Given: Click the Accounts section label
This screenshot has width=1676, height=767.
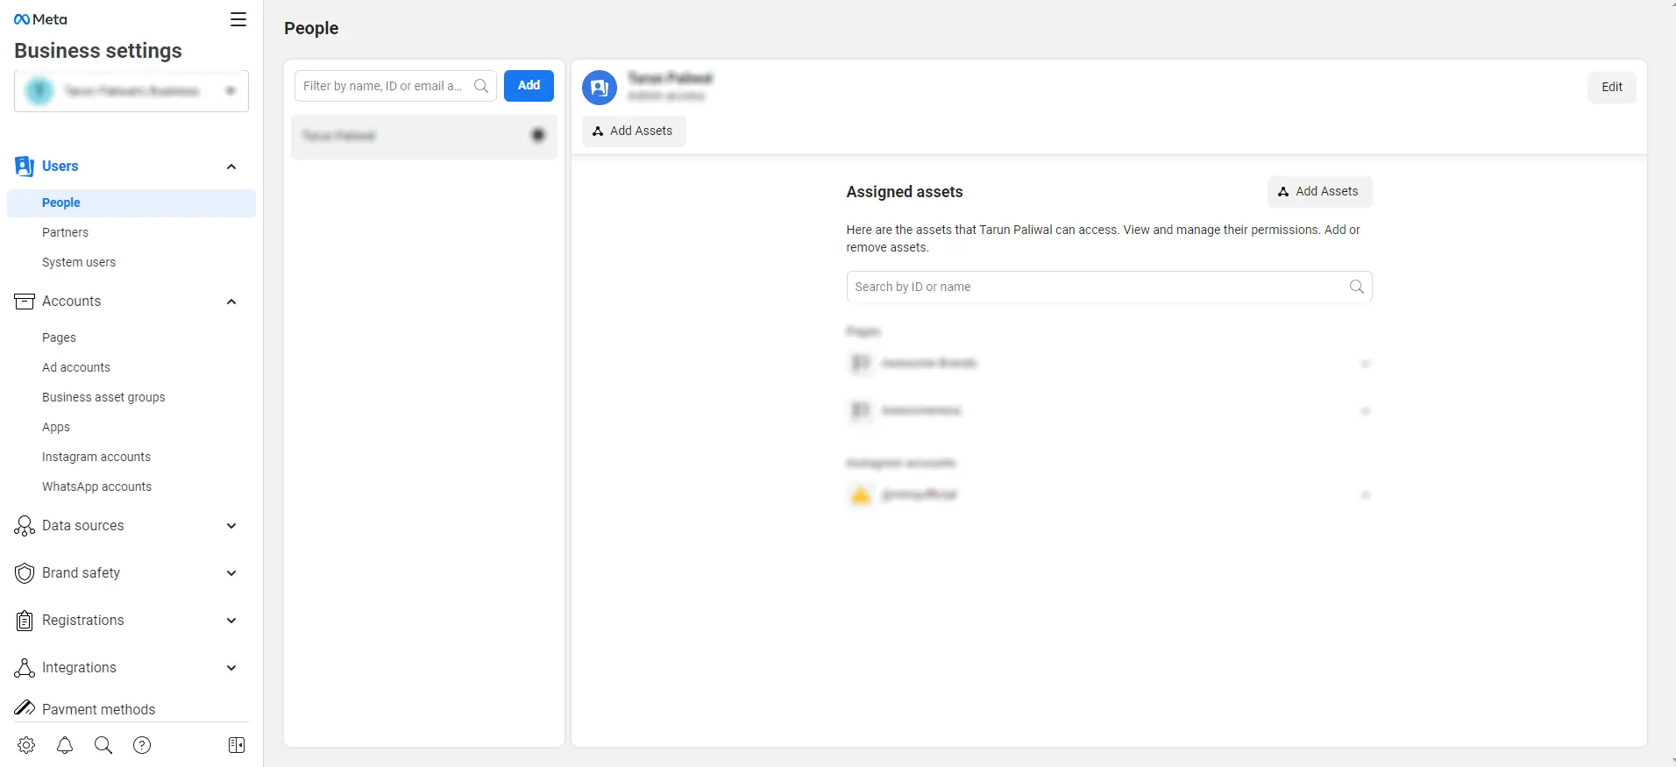Looking at the screenshot, I should coord(72,302).
